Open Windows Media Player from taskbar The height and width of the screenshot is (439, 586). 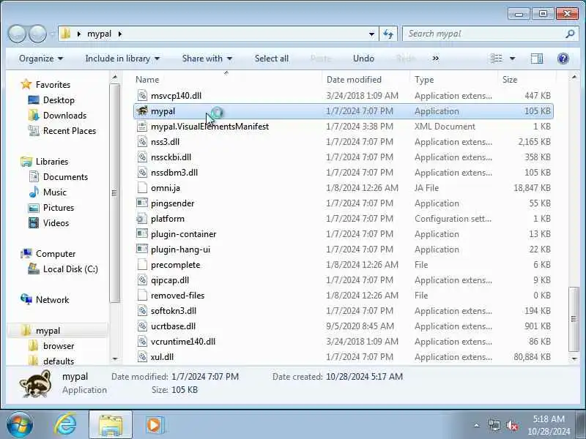click(x=155, y=425)
